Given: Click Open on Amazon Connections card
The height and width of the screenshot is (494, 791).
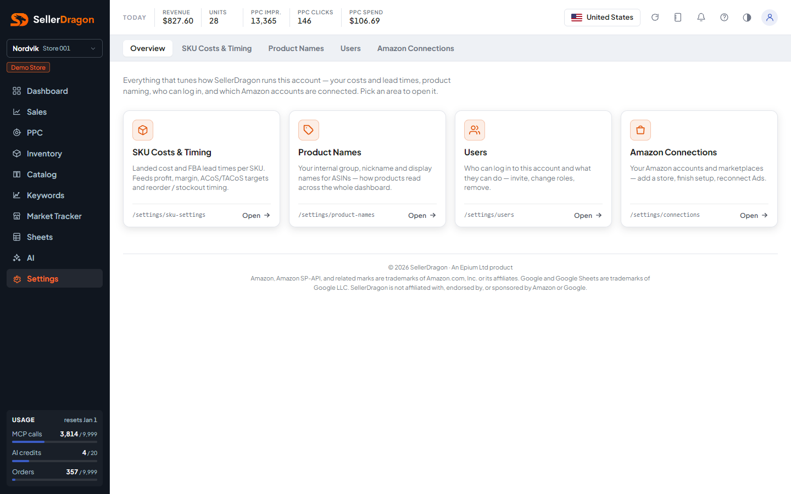Looking at the screenshot, I should pos(754,216).
